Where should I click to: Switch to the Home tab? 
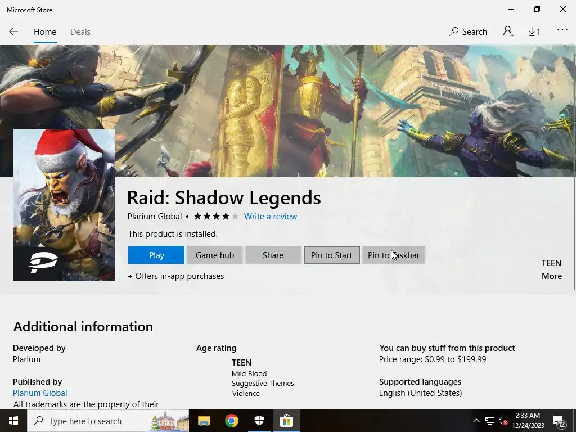click(x=45, y=32)
